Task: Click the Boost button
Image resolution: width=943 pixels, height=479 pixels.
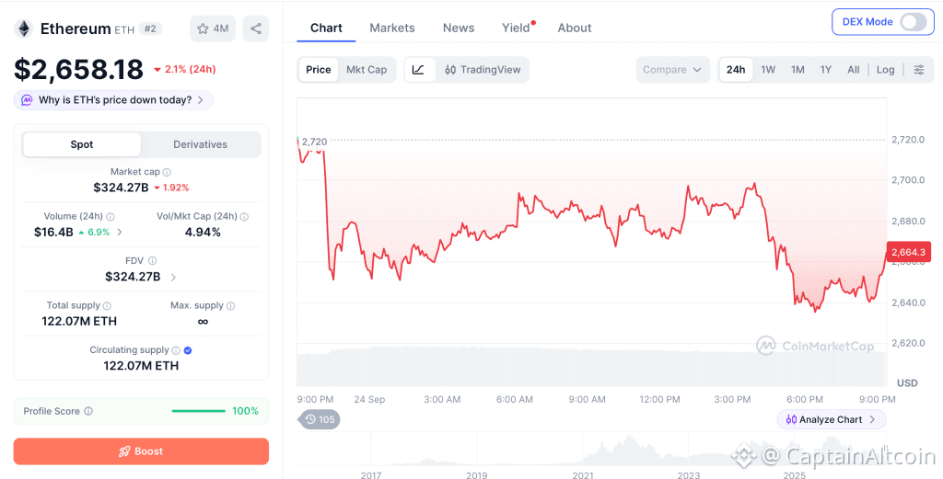Action: [x=141, y=451]
